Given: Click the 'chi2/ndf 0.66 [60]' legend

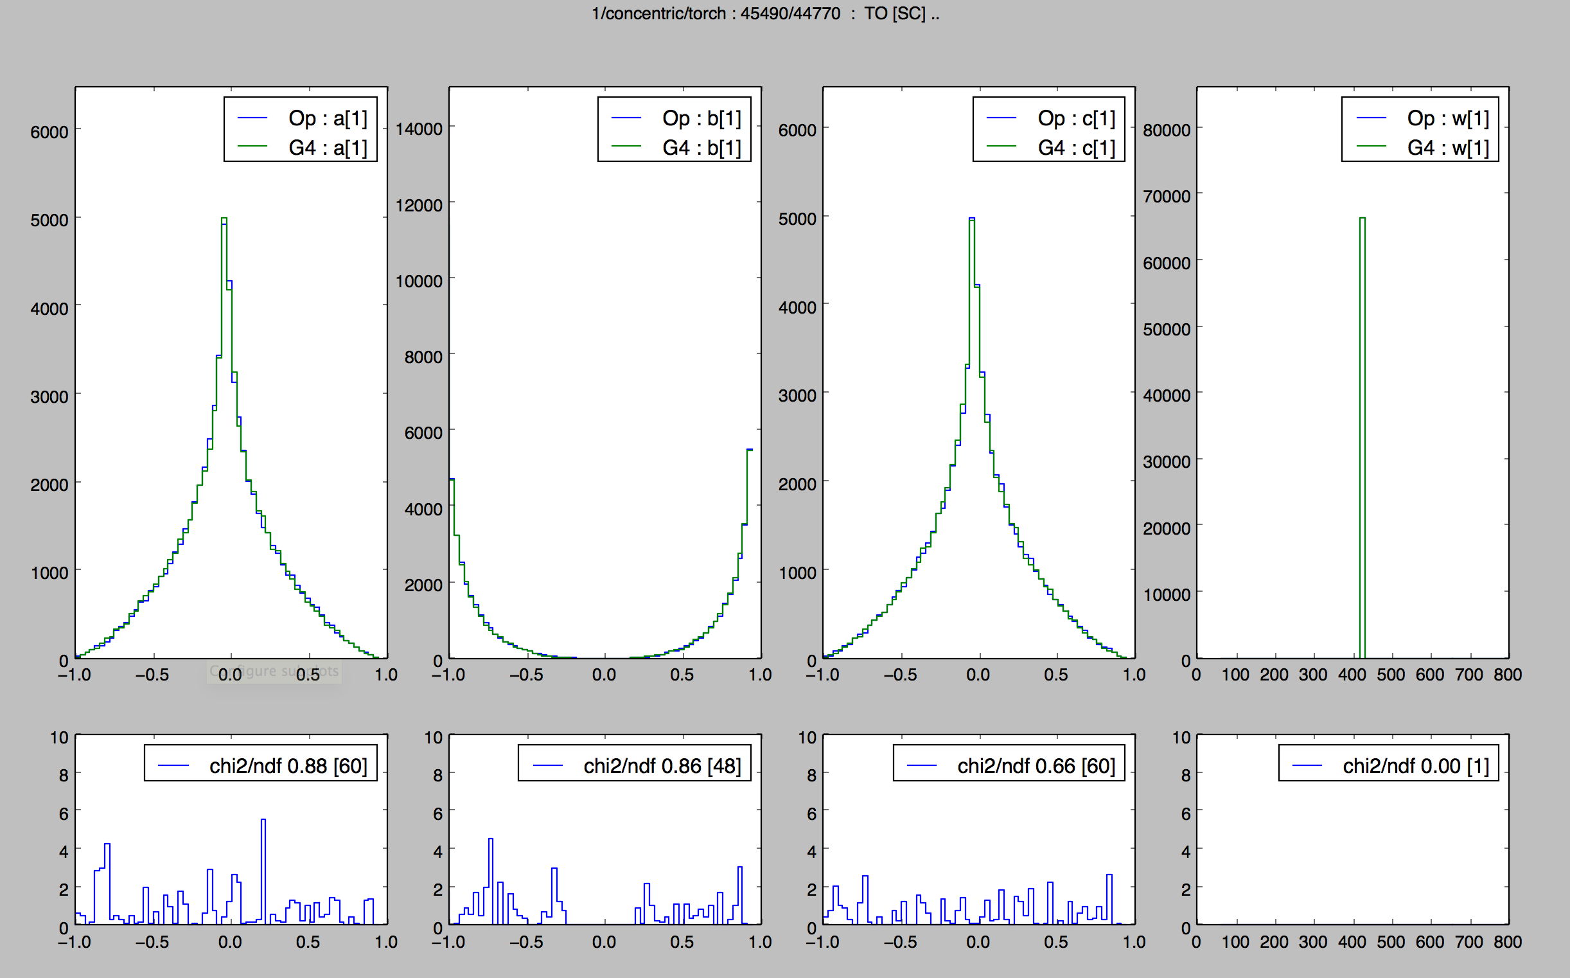Looking at the screenshot, I should click(x=1009, y=763).
